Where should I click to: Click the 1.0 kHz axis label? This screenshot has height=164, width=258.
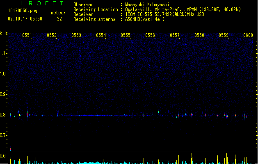pyautogui.click(x=3, y=74)
